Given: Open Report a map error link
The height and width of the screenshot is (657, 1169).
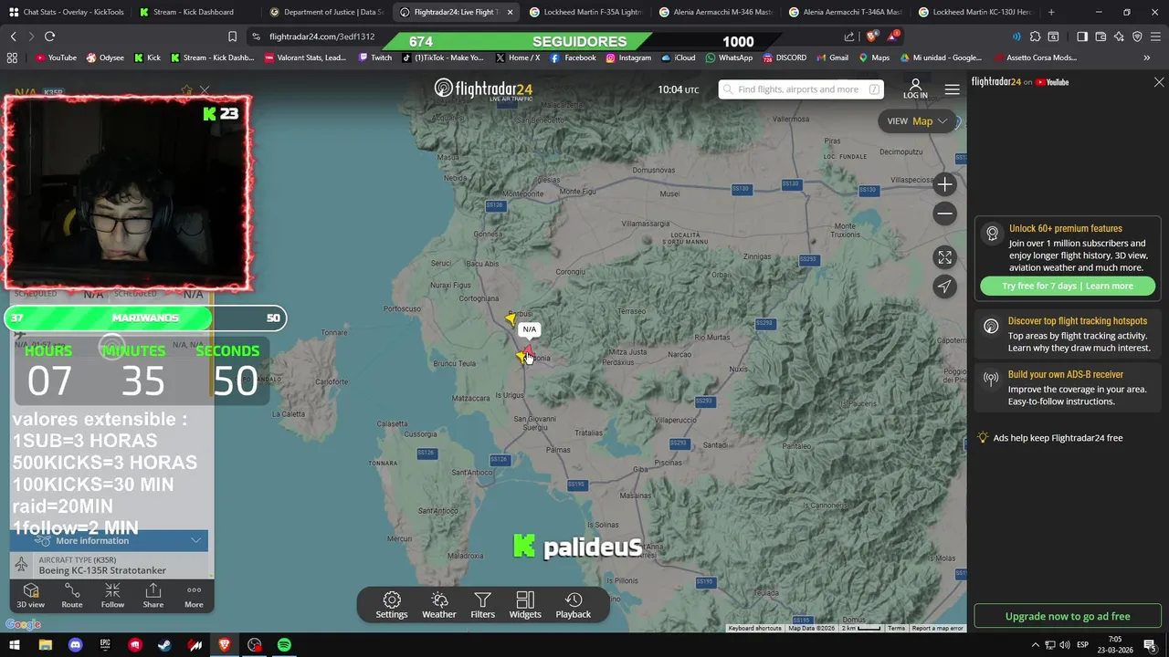Looking at the screenshot, I should pos(937,628).
